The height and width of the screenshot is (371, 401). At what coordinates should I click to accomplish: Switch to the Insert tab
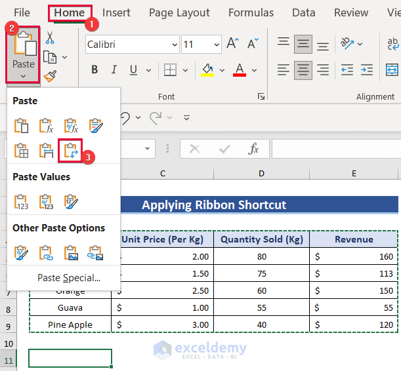tap(116, 12)
